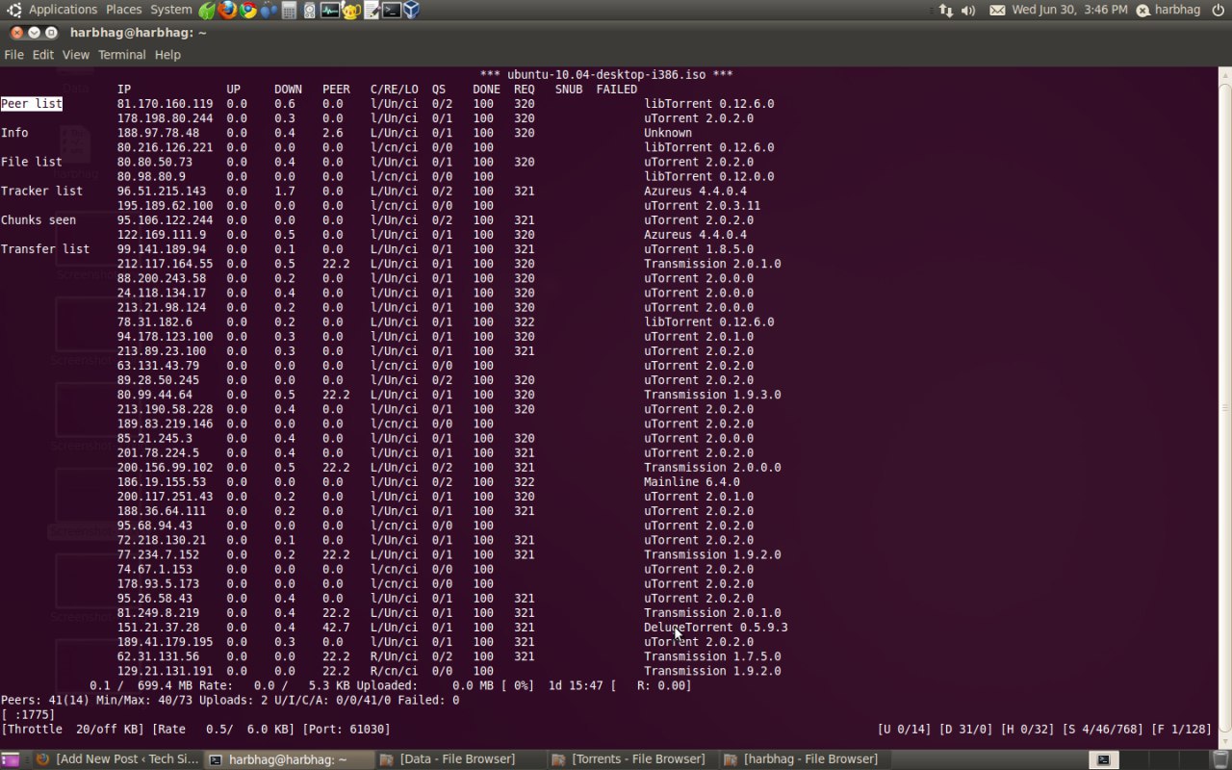The height and width of the screenshot is (770, 1232).
Task: Click the harbhag user name in panel
Action: click(1177, 10)
